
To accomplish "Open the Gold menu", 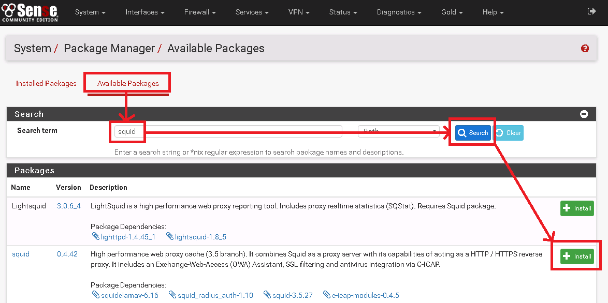I will click(x=452, y=12).
